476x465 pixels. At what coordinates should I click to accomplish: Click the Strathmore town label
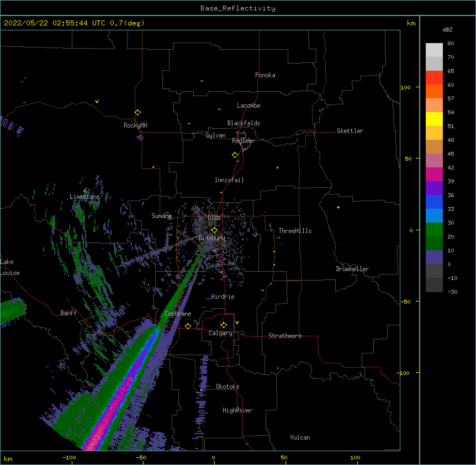coord(285,336)
